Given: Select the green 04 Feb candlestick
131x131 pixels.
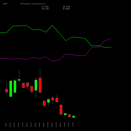Looking at the screenshot, I should click(48, 101).
